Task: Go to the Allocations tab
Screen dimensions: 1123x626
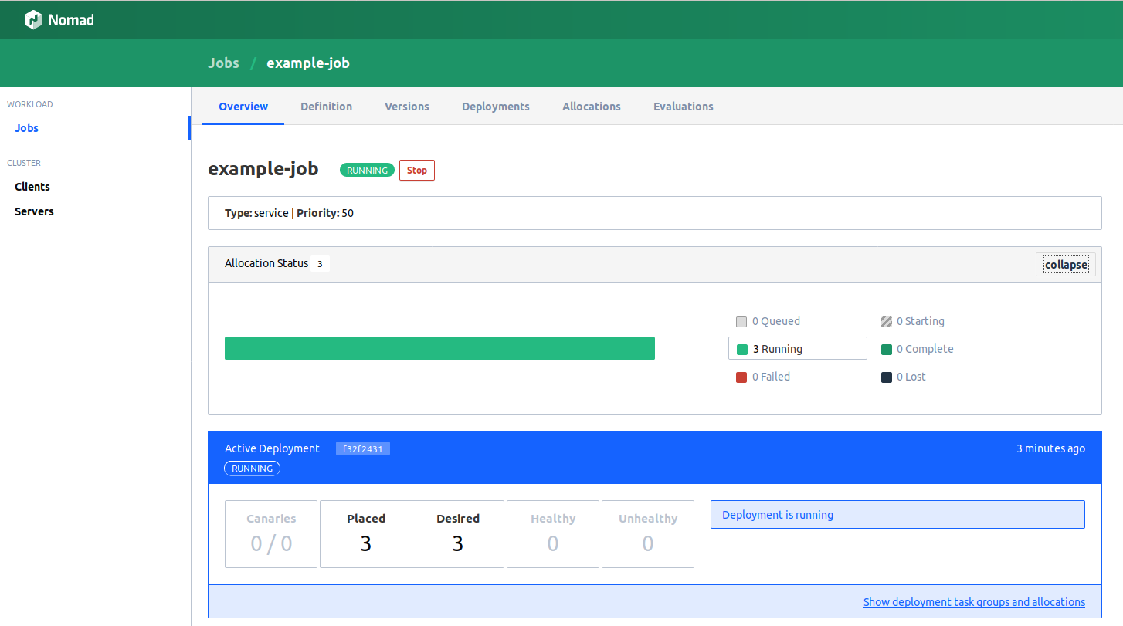Action: (591, 107)
